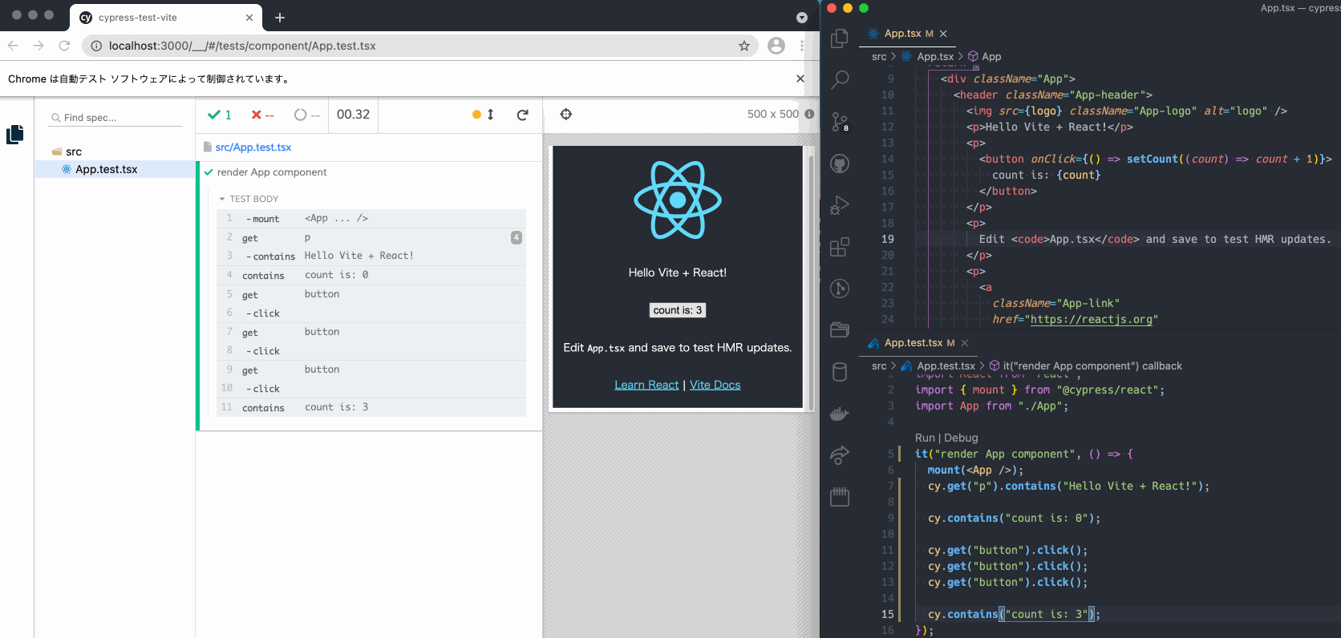This screenshot has width=1341, height=638.
Task: Click the Run code lens above the test
Action: [925, 438]
